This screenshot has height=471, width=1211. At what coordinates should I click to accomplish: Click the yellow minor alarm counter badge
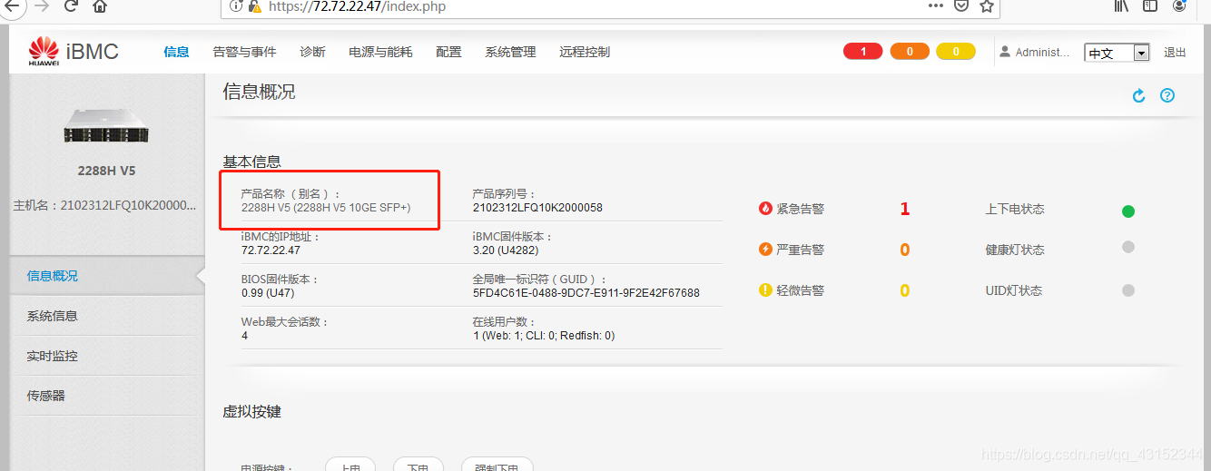tap(956, 52)
